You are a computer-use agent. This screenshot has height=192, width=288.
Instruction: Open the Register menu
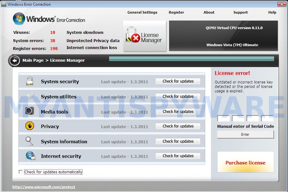coord(176,12)
